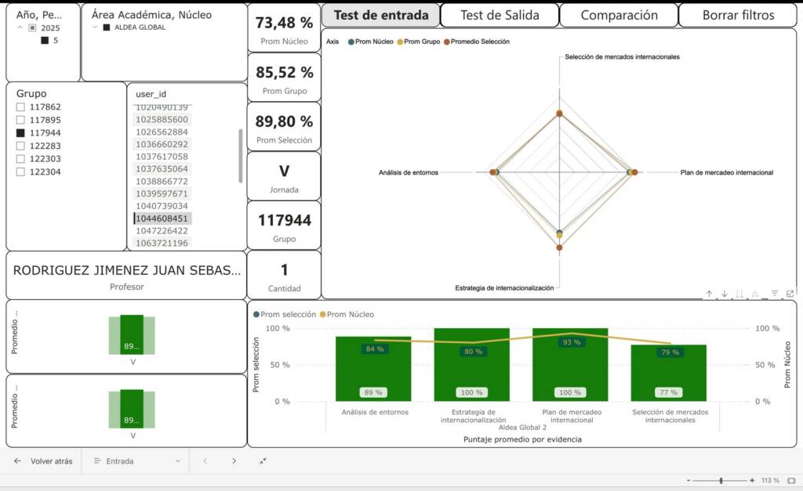
Task: Tick the checkbox for group 122304
Action: click(x=21, y=172)
